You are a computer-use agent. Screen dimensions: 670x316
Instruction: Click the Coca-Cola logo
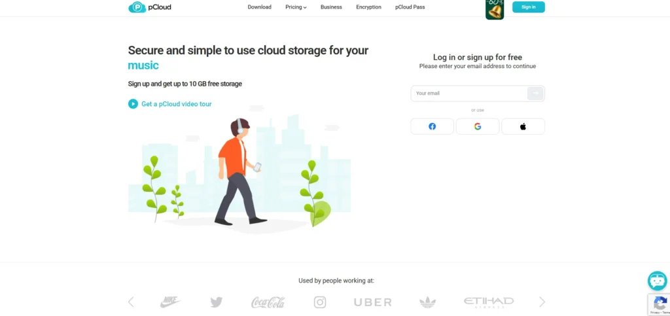268,302
